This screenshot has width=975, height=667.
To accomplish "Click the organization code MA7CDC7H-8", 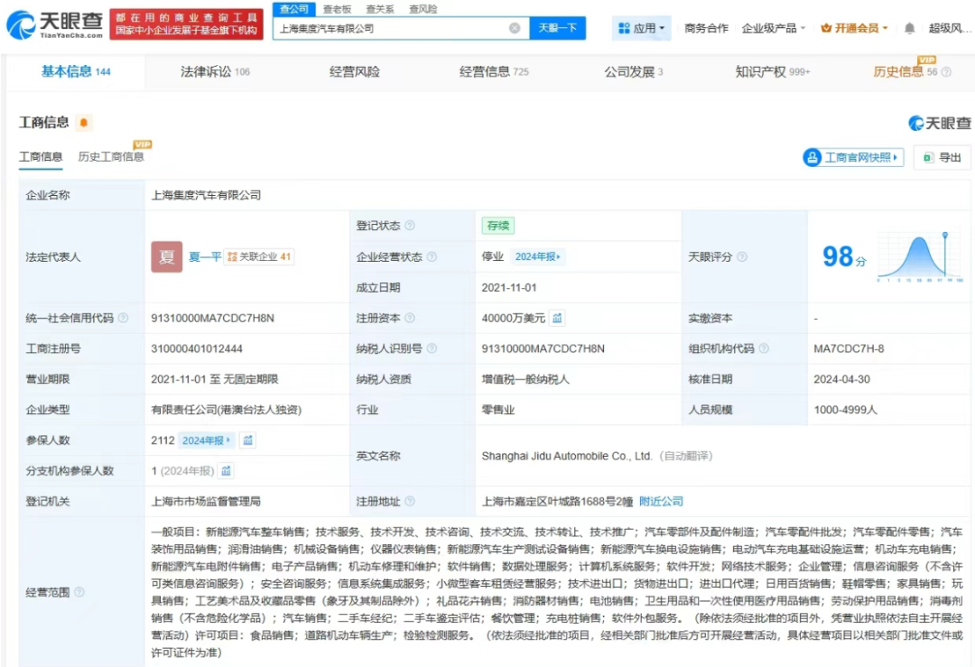I will (x=848, y=348).
